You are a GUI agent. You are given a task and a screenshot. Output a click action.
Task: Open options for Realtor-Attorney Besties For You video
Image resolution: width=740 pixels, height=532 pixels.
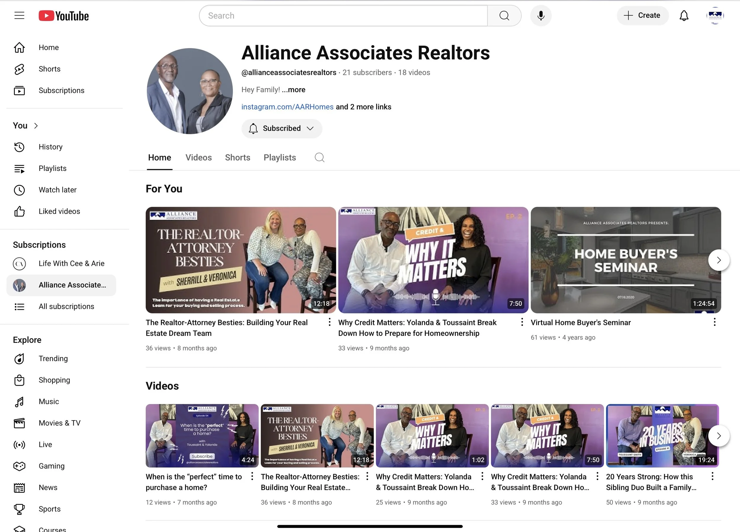[329, 322]
